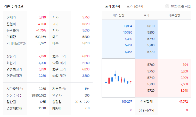Screen dimensions: 196x117
Task: Click the red up-arrow next to 100
Action: coord(39,24)
